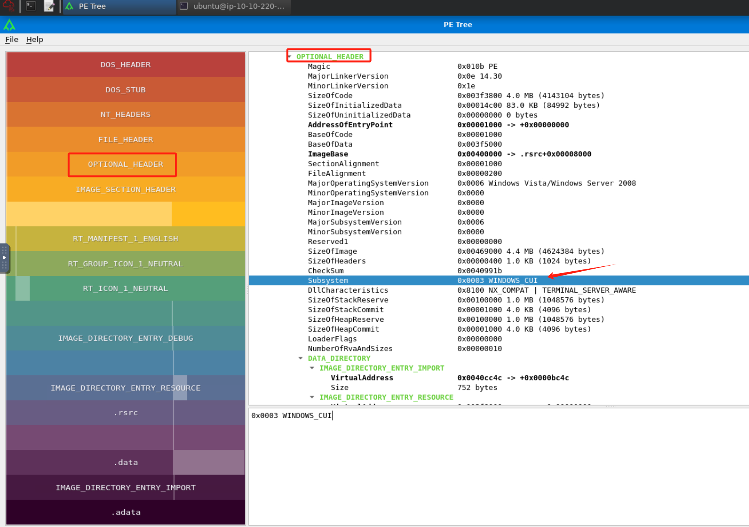Viewport: 749px width, 527px height.
Task: Select the LoaderFlags row
Action: coord(499,339)
